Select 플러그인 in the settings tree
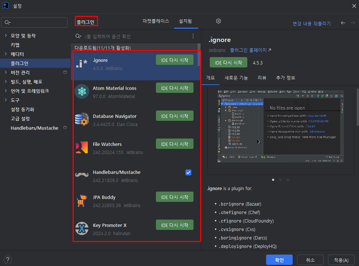The height and width of the screenshot is (266, 359). click(20, 63)
